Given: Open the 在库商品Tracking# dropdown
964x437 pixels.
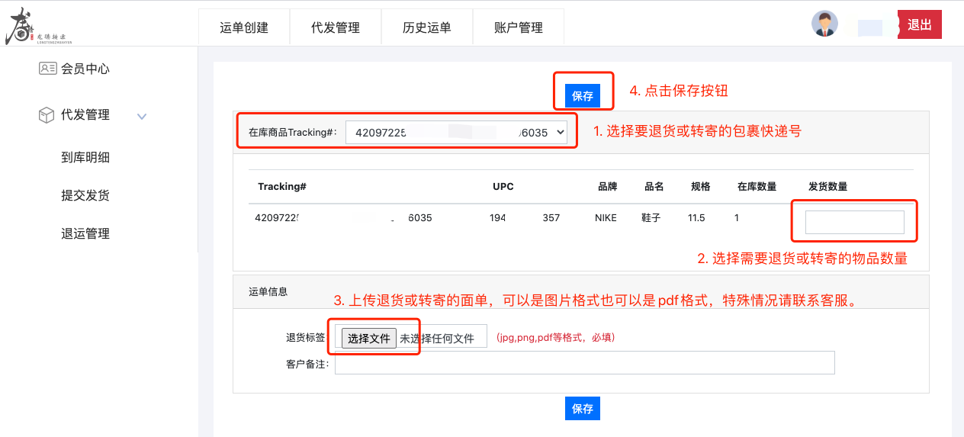Looking at the screenshot, I should coord(456,132).
